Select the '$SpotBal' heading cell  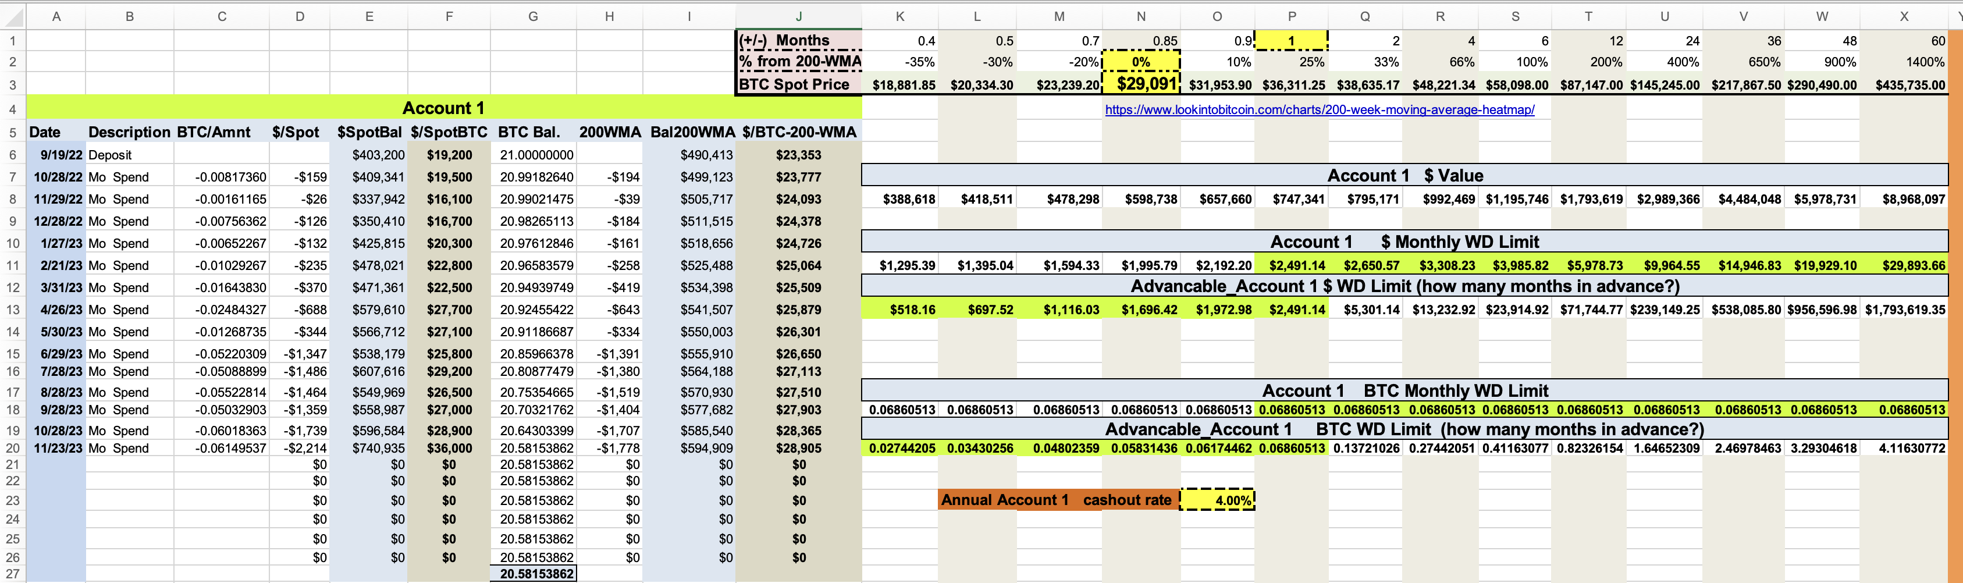click(x=369, y=132)
